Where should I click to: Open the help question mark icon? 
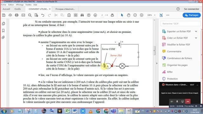(178, 9)
